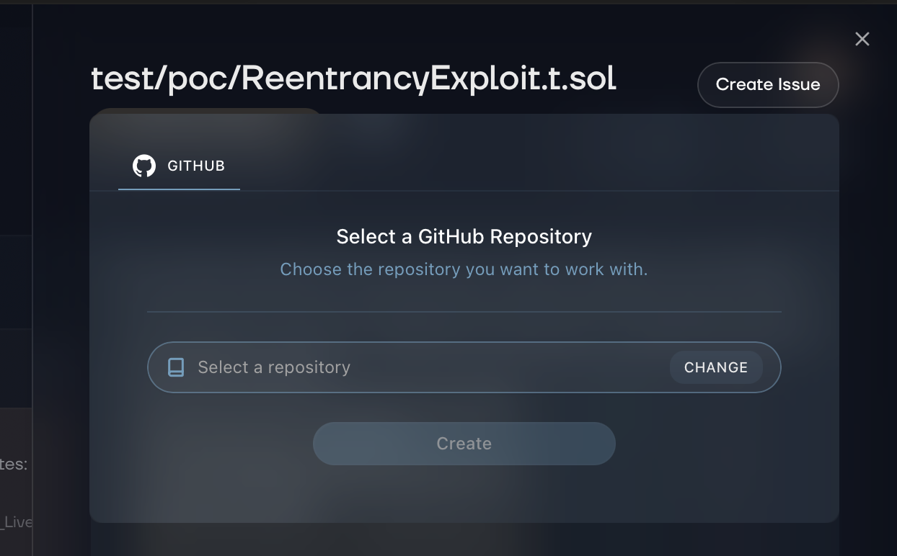The height and width of the screenshot is (556, 897).
Task: Click the octocat symbol beside GITHUB label
Action: coord(144,165)
